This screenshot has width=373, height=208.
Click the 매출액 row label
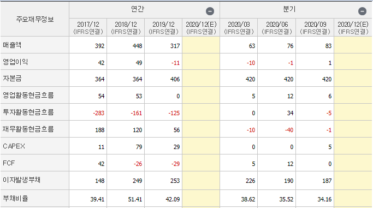tap(12, 45)
